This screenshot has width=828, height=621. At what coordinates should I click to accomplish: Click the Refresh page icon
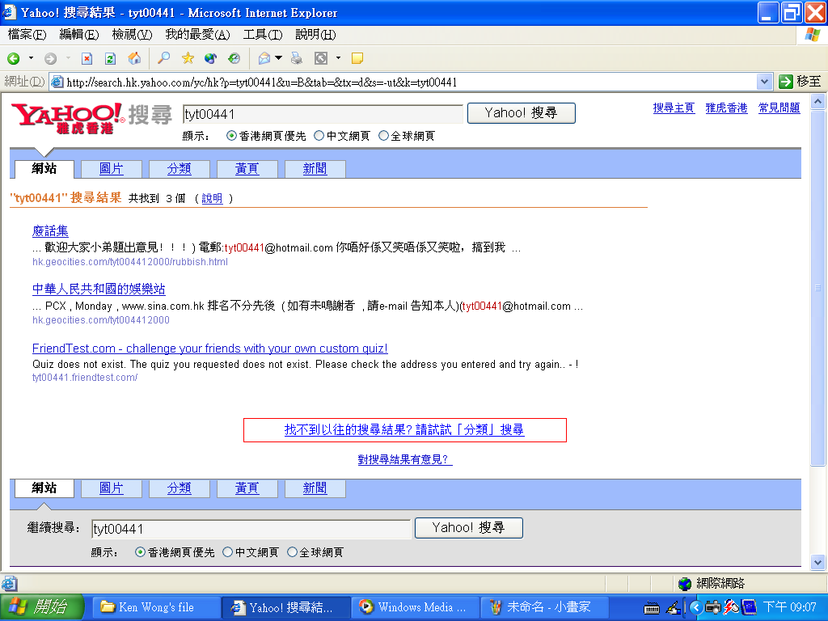[x=110, y=58]
